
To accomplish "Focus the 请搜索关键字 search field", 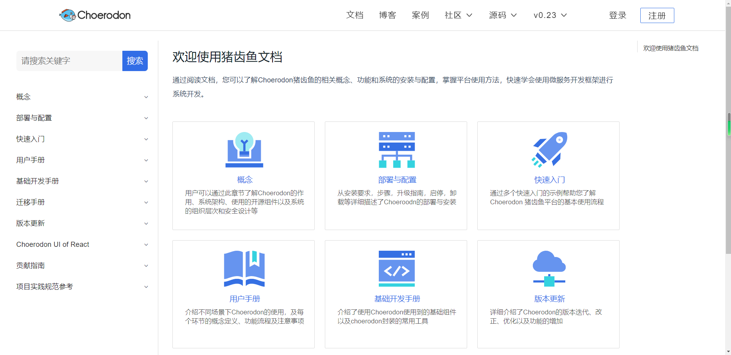I will [x=69, y=61].
